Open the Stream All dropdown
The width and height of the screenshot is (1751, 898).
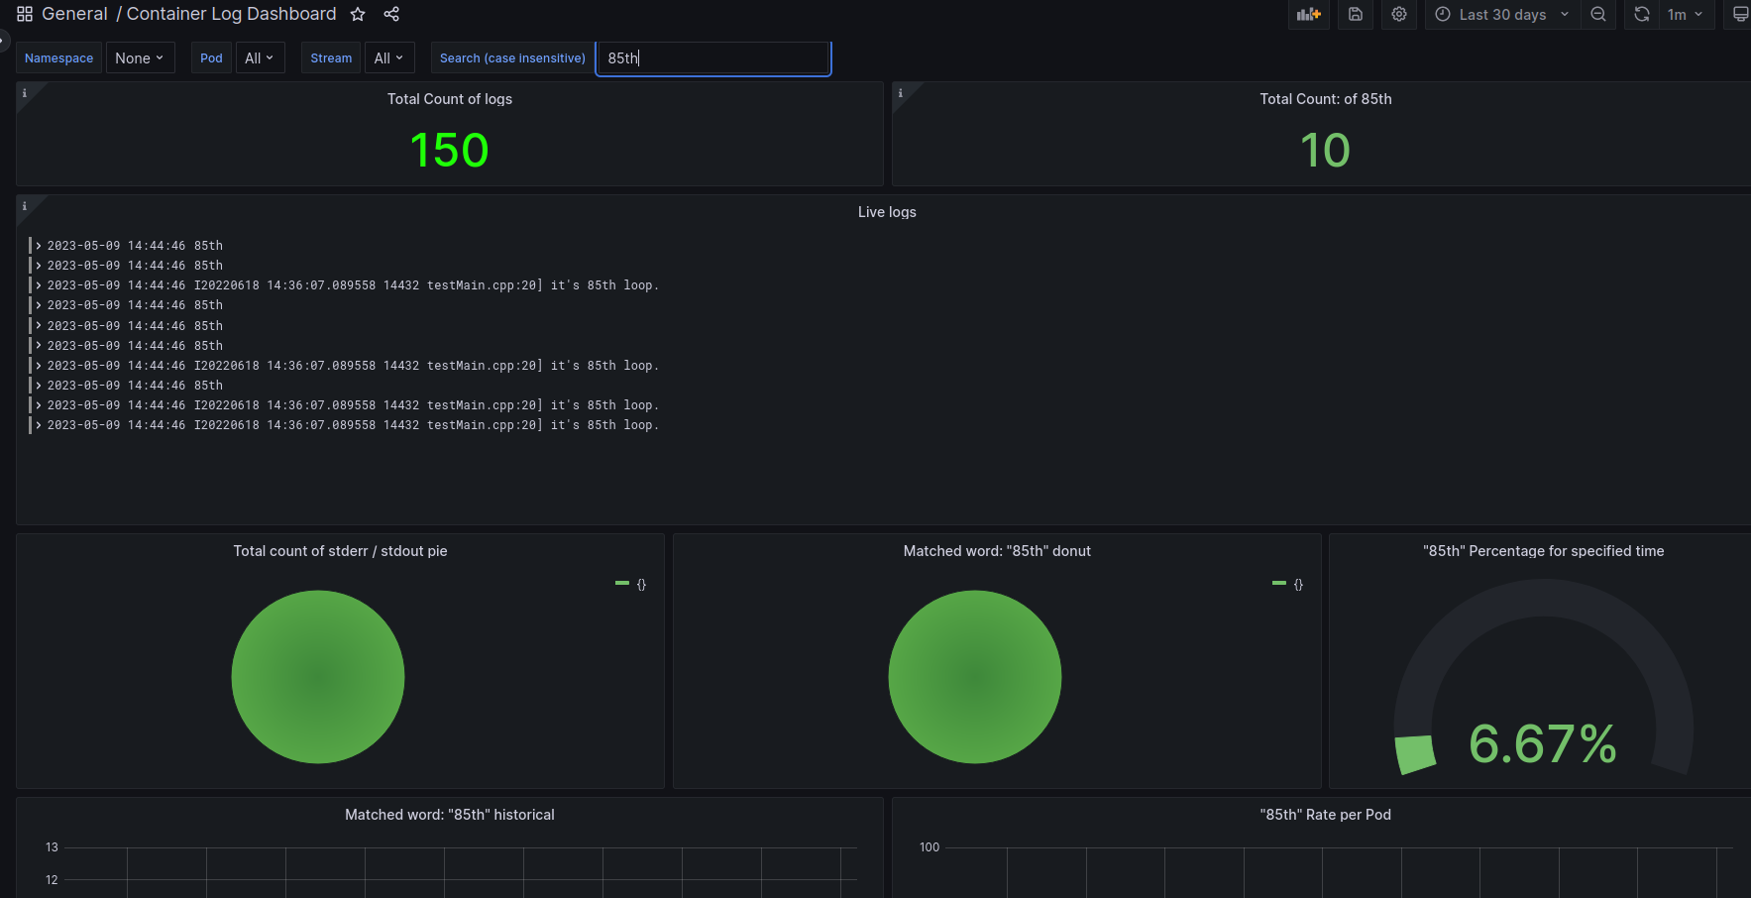point(389,58)
